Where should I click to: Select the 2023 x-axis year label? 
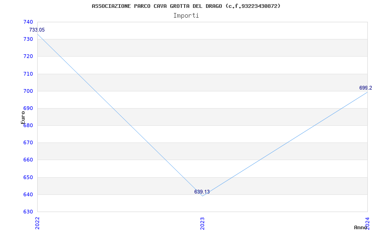(x=202, y=223)
